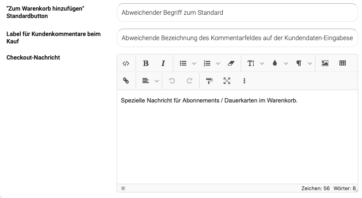362x198 pixels.
Task: Open the text color droplet picker
Action: (x=275, y=63)
